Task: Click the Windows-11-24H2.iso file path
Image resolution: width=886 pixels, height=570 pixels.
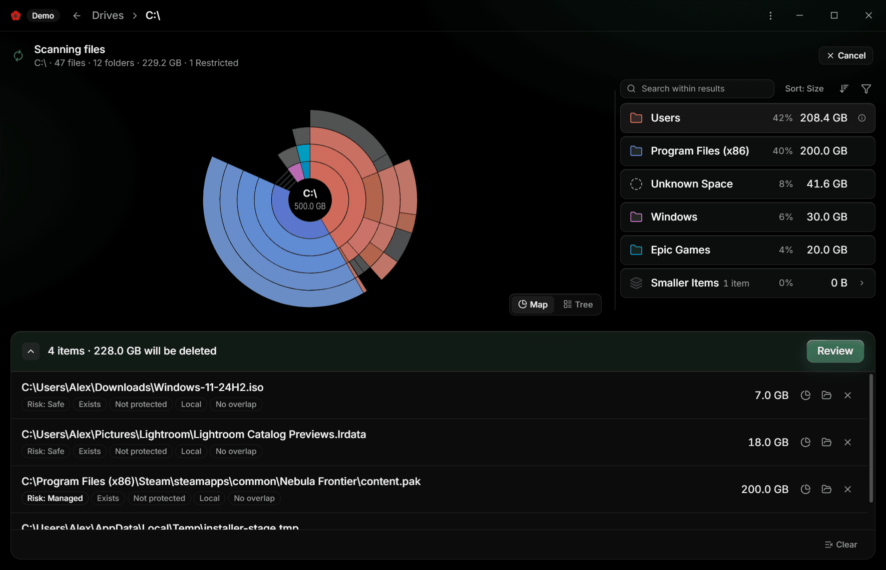Action: 143,387
